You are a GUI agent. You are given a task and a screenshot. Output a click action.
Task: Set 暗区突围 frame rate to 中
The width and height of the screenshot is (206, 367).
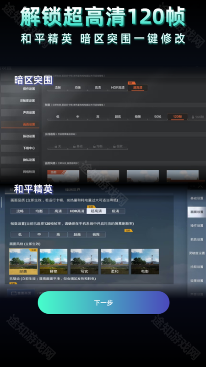click(x=78, y=117)
